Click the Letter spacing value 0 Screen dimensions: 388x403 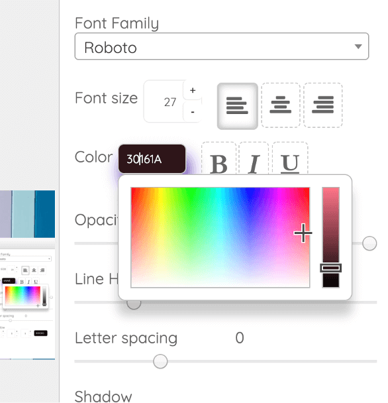pyautogui.click(x=240, y=338)
